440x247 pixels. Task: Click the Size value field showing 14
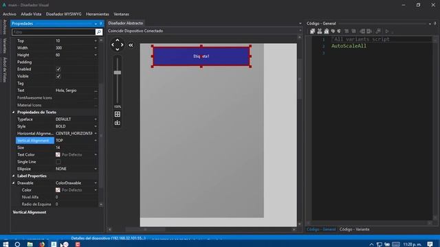tap(76, 148)
